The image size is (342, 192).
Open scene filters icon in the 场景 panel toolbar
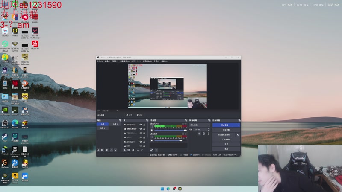pyautogui.click(x=107, y=150)
